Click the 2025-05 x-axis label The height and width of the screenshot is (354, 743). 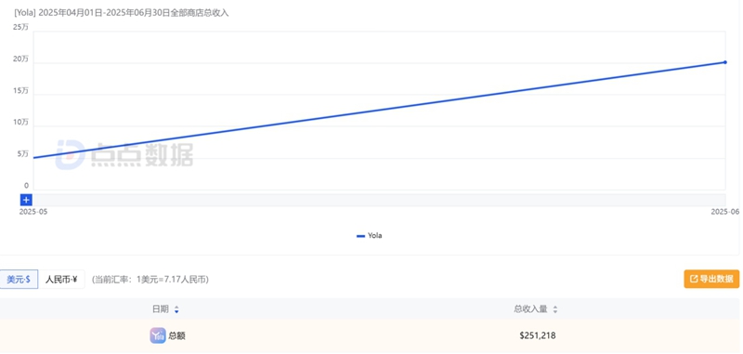tap(33, 212)
